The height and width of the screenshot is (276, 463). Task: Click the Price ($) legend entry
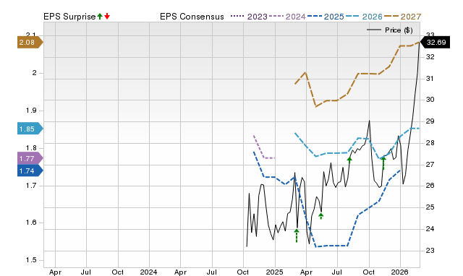coord(389,30)
